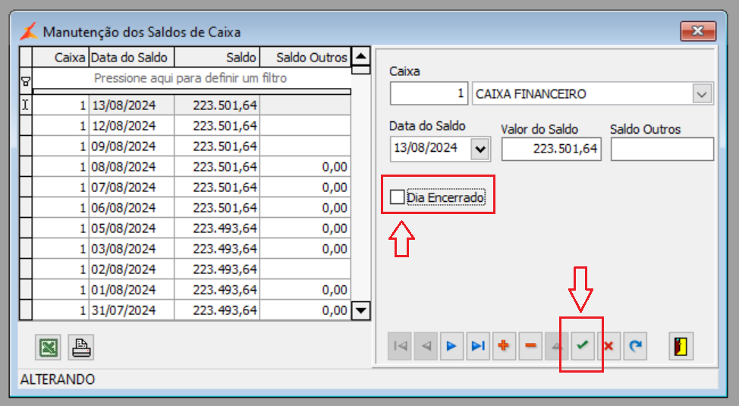The width and height of the screenshot is (739, 406).
Task: Click grid scrollbar up arrow
Action: coord(361,57)
